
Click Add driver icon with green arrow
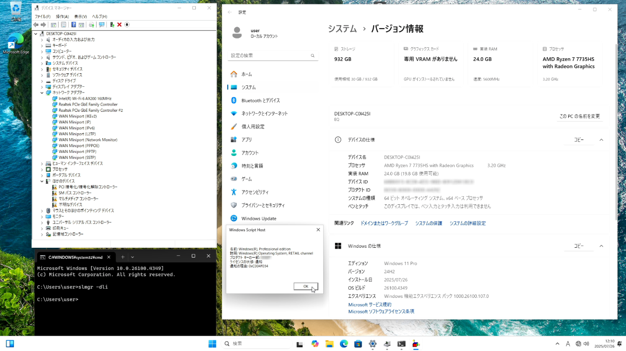point(112,25)
